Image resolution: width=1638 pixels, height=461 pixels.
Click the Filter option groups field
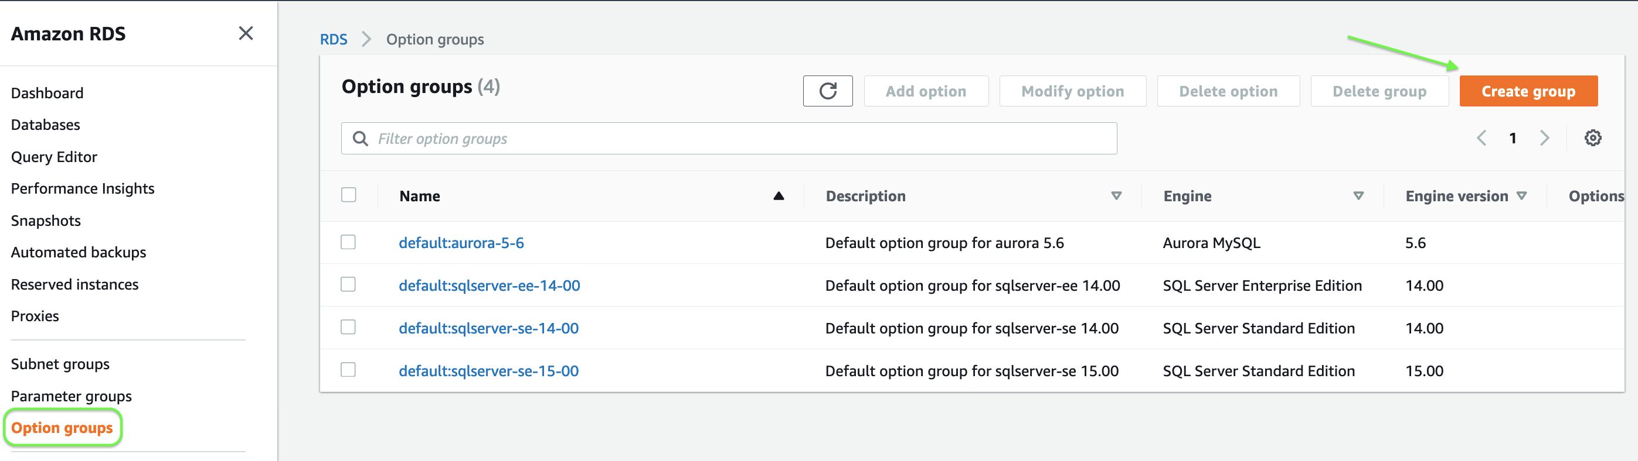point(738,138)
